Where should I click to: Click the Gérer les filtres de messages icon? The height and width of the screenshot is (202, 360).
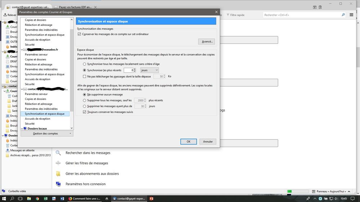point(58,163)
